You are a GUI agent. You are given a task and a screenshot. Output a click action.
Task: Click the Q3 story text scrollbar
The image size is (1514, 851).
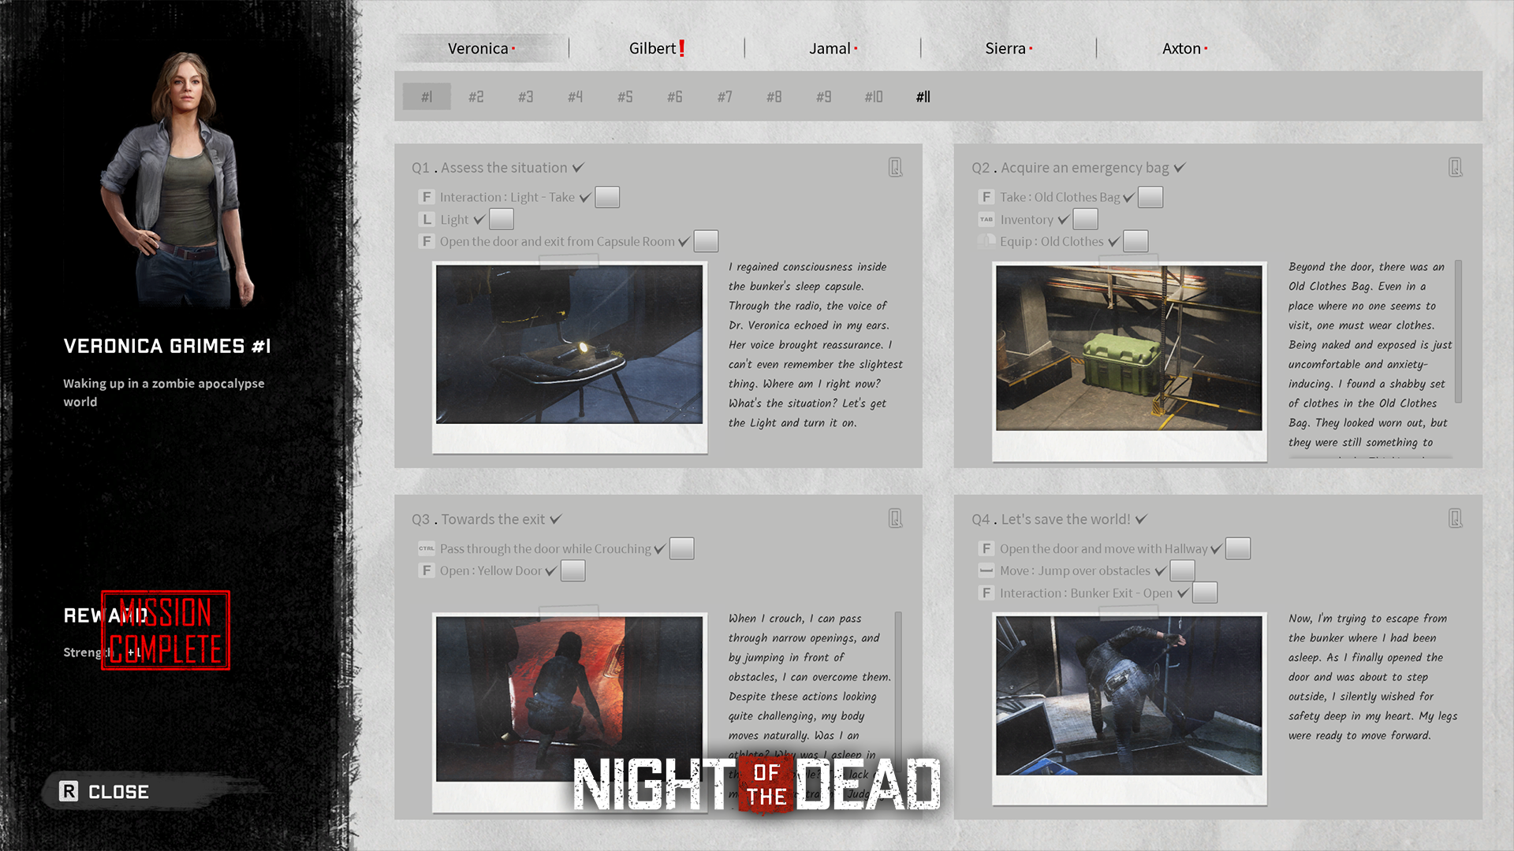pos(898,684)
